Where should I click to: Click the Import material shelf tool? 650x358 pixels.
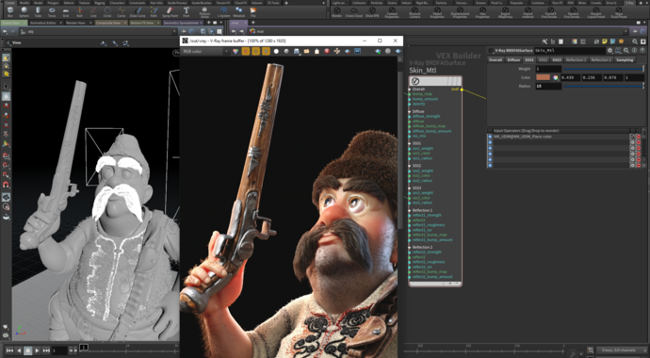coord(528,12)
